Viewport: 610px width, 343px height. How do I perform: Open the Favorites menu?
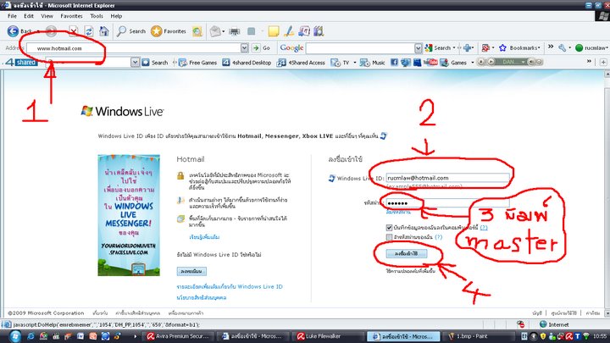pyautogui.click(x=71, y=16)
